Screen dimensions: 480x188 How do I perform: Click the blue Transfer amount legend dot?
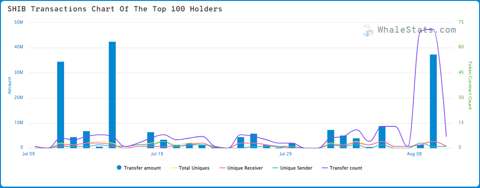[119, 168]
